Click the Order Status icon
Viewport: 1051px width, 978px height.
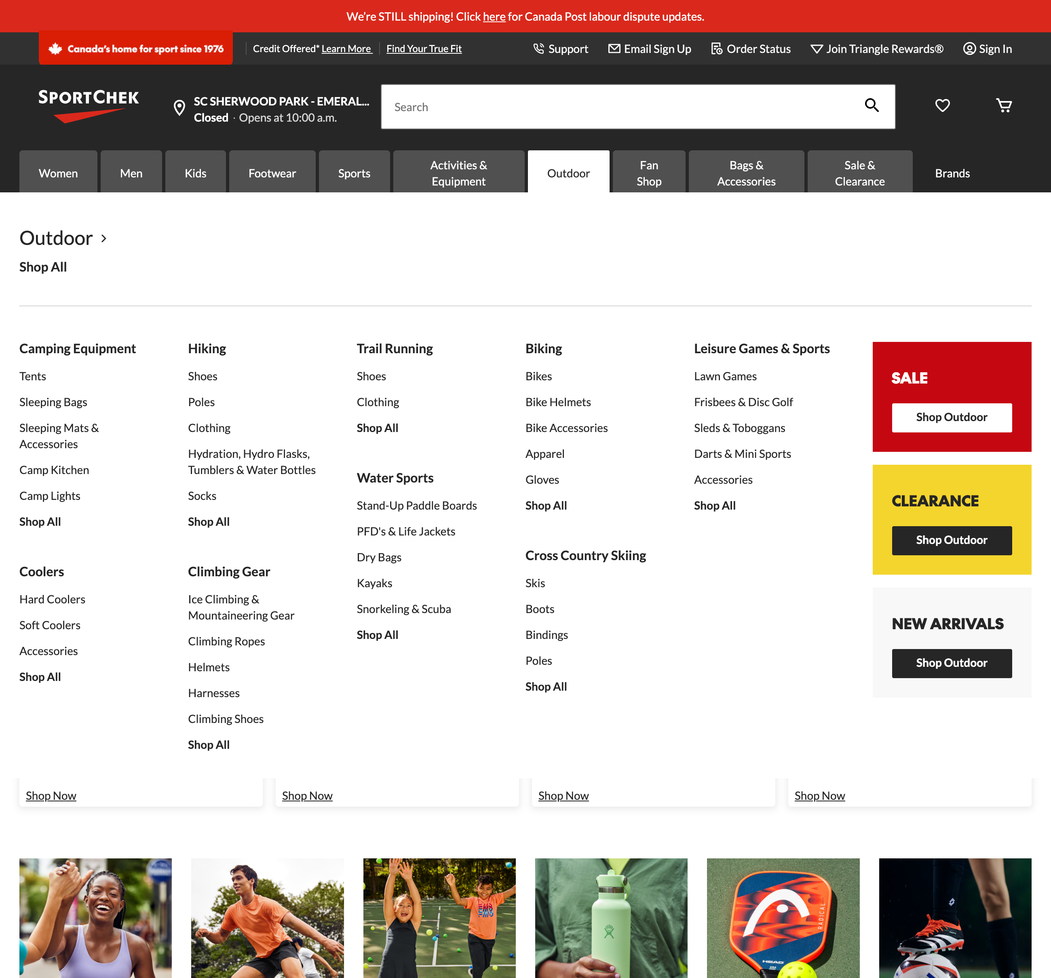pyautogui.click(x=717, y=48)
